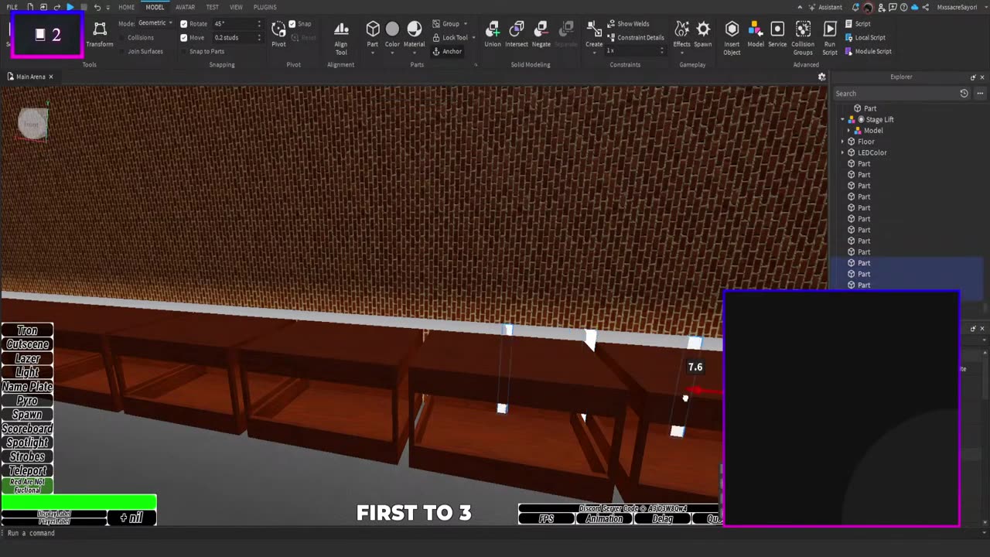The width and height of the screenshot is (990, 557).
Task: Click the view orientation gizmo
Action: coord(32,124)
